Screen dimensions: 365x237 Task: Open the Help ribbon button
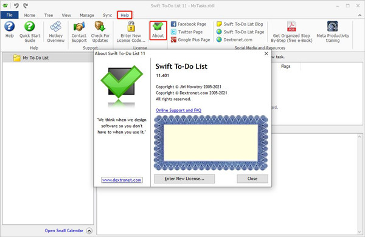click(10, 30)
